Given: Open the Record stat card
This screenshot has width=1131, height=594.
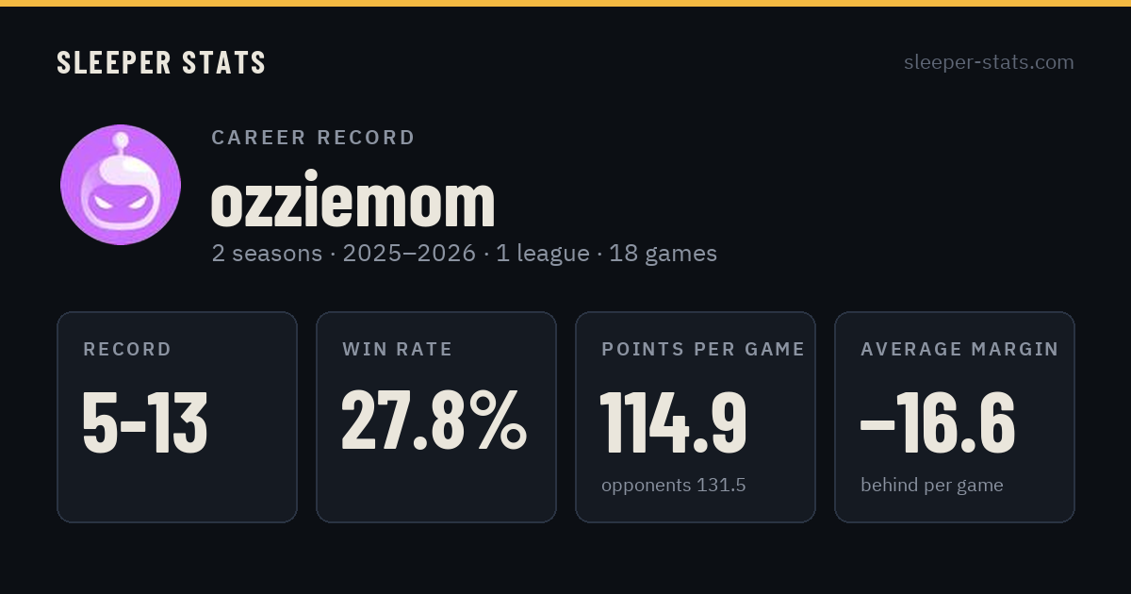Looking at the screenshot, I should coord(177,417).
